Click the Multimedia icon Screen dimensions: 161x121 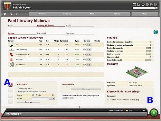(x=12, y=64)
